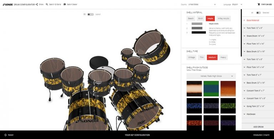Select Beech shell material
The image size is (274, 139).
click(191, 18)
